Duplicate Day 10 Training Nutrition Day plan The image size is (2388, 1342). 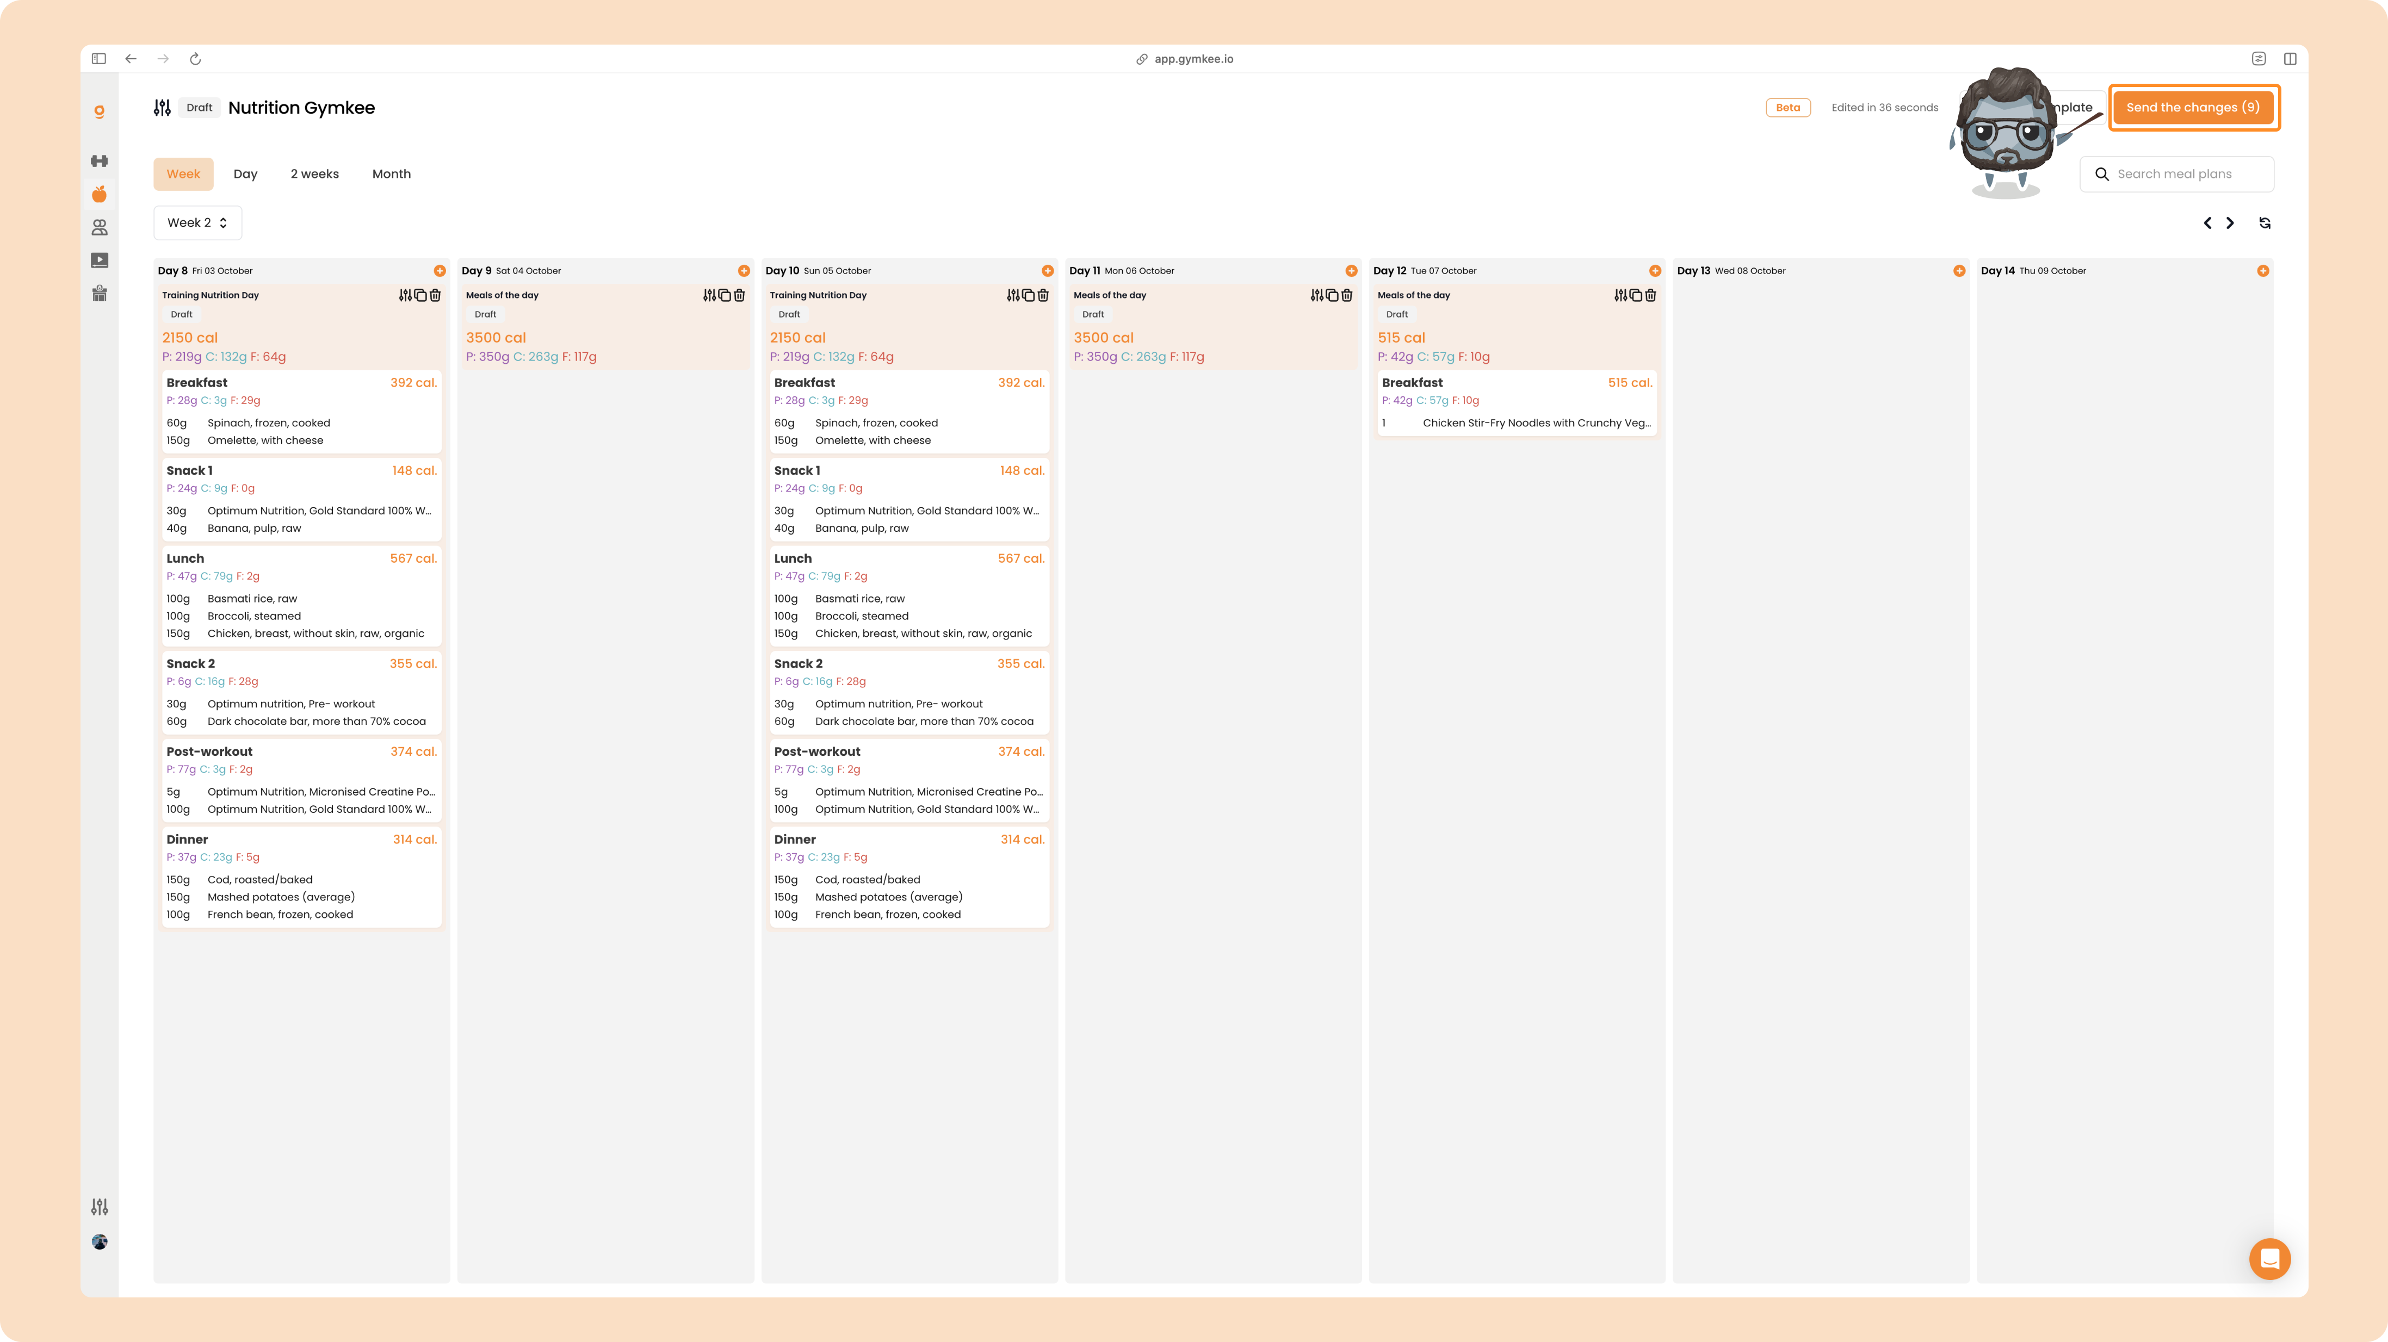click(x=1028, y=296)
